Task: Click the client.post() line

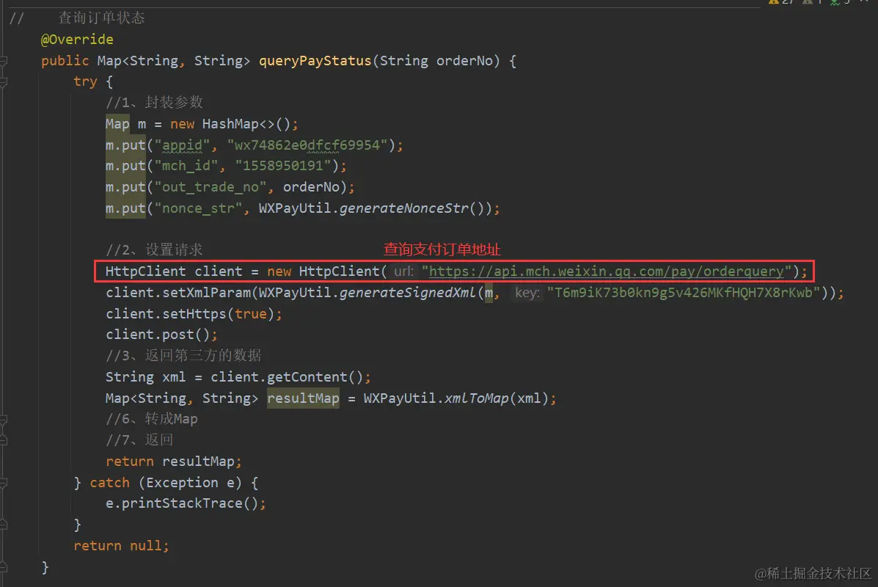Action: pyautogui.click(x=162, y=335)
